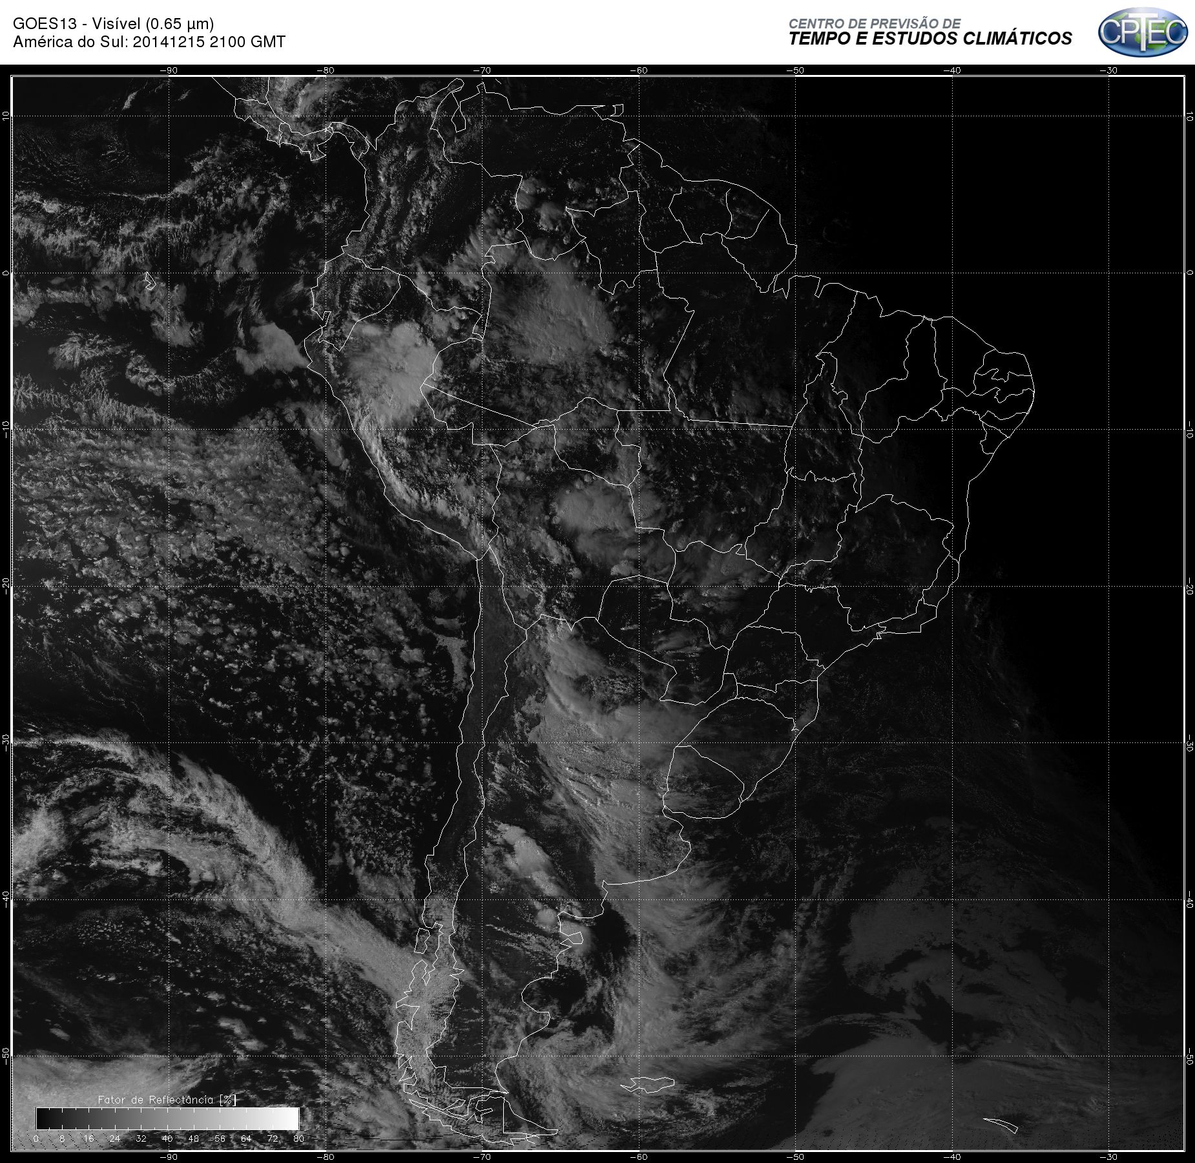Screen dimensions: 1195x1163
Task: Click the 'Fator de Reflectância [%]' legend label
Action: tap(167, 1100)
